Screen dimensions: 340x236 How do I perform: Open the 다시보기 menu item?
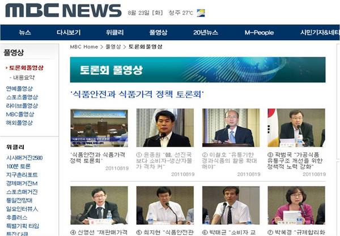tap(69, 32)
